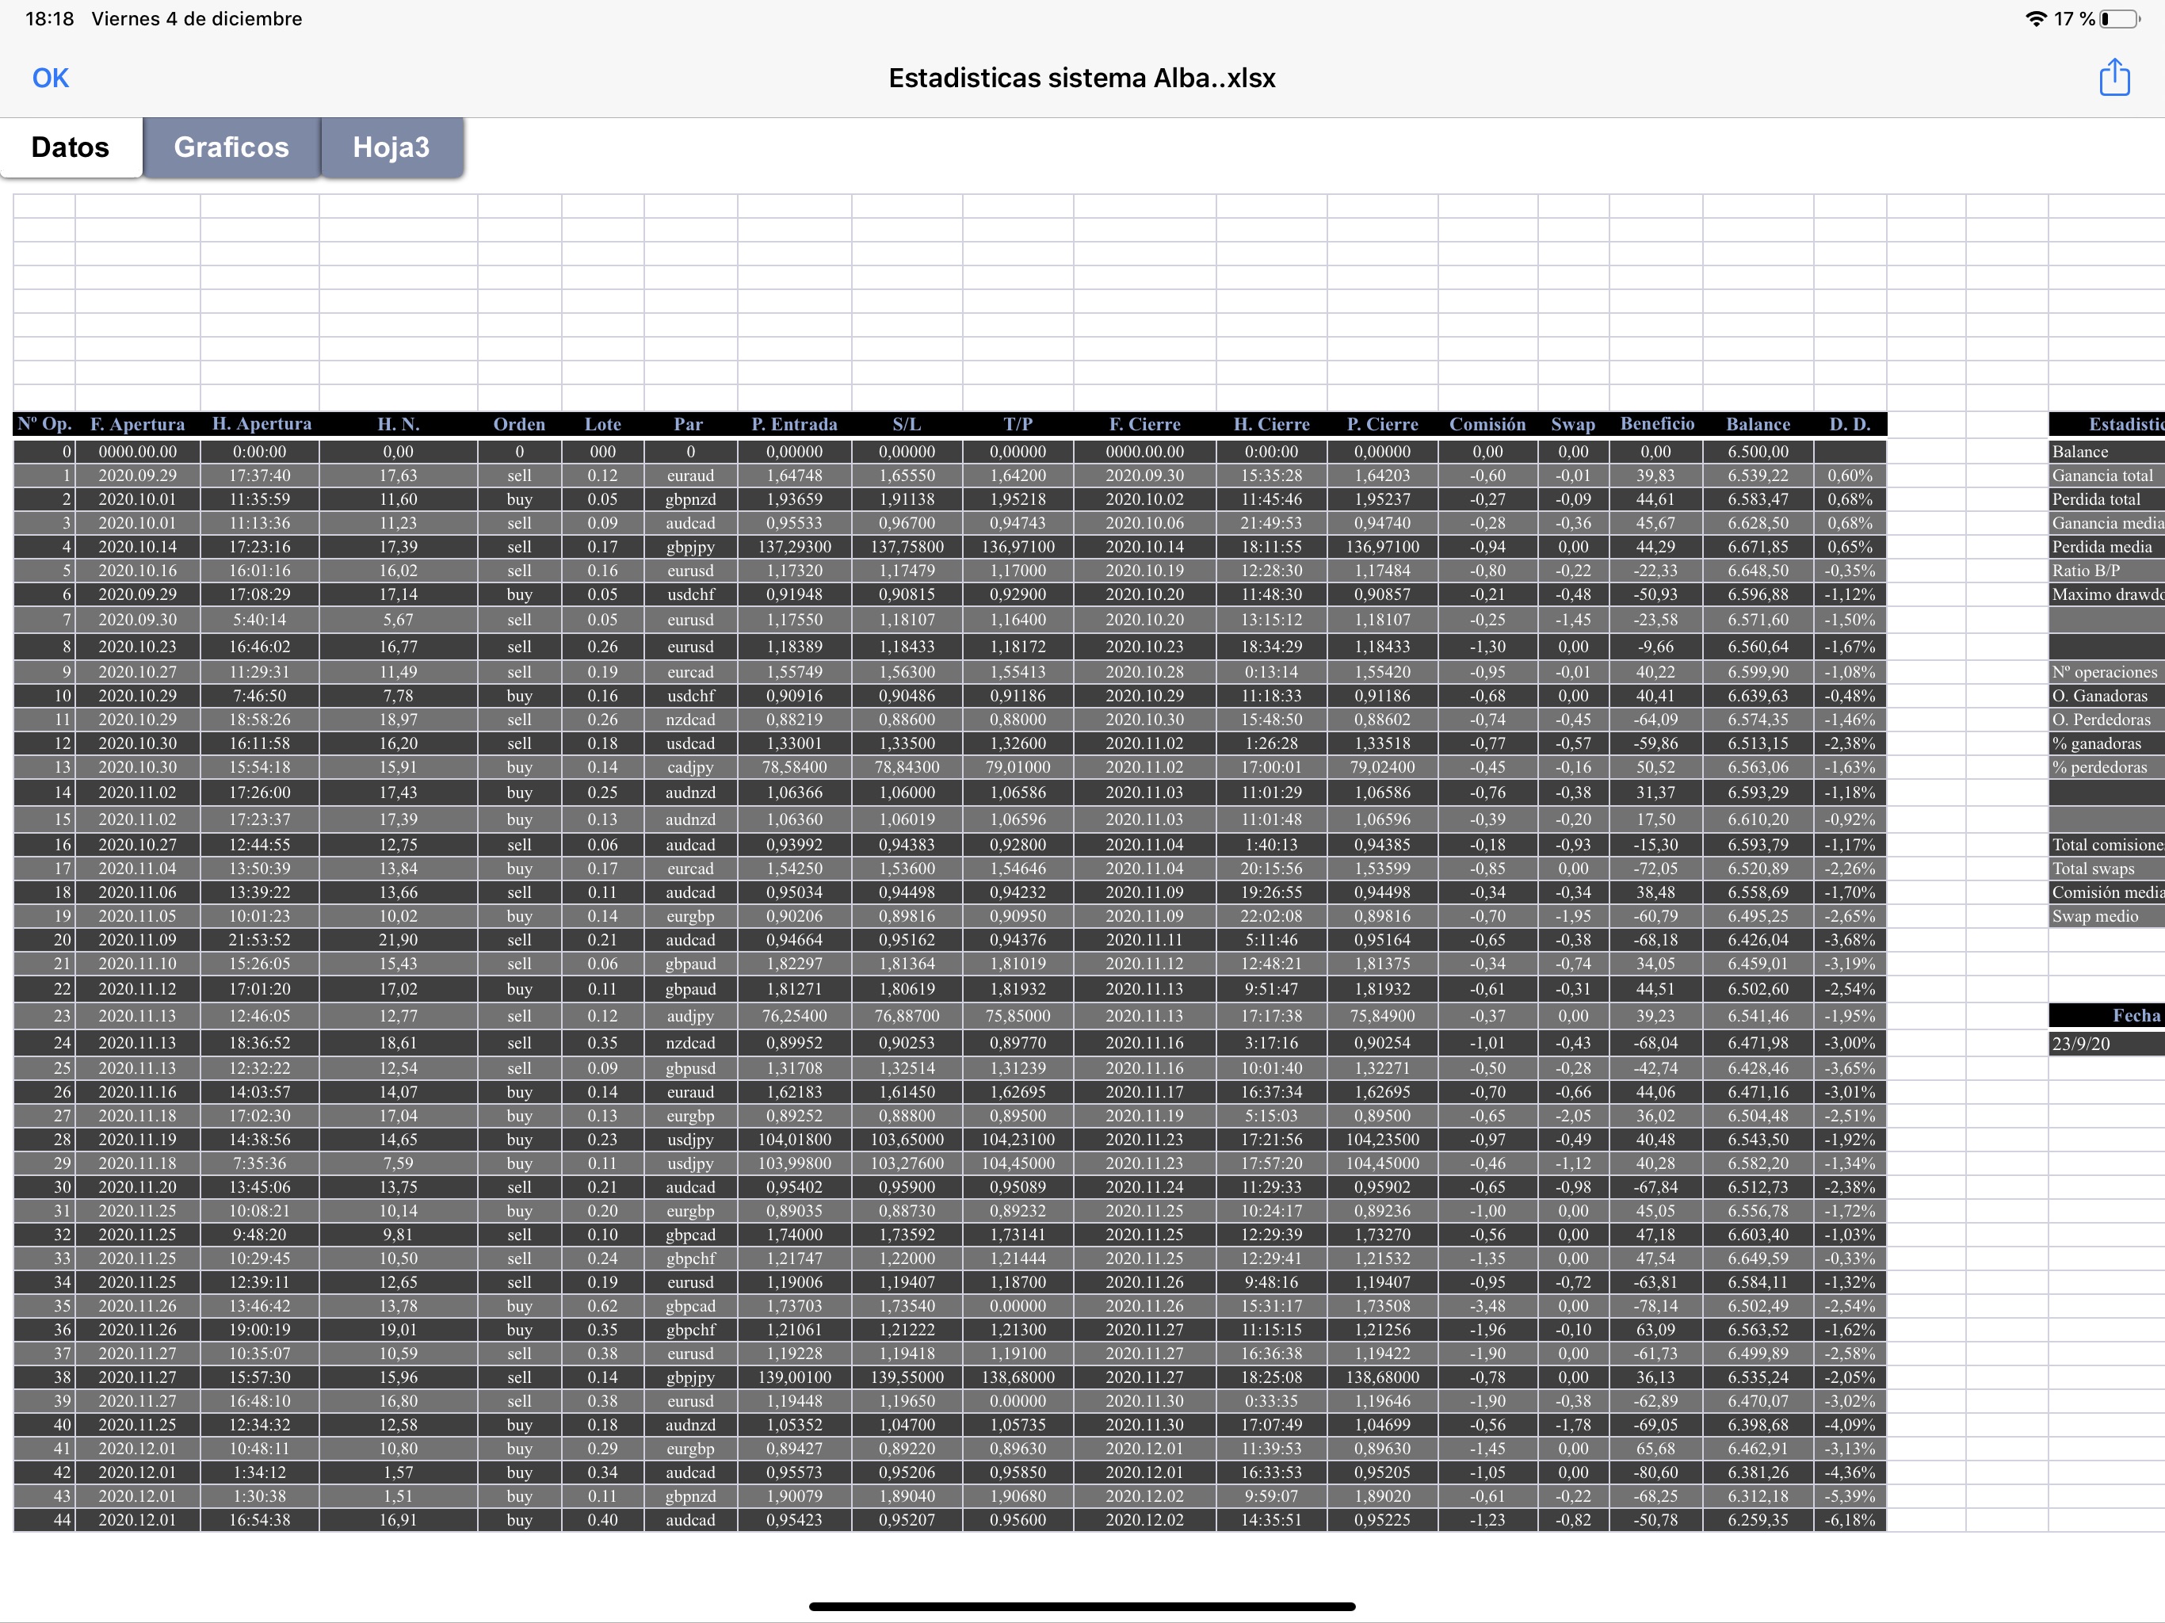The width and height of the screenshot is (2165, 1623).
Task: Tap the share icon at top right
Action: [2114, 78]
